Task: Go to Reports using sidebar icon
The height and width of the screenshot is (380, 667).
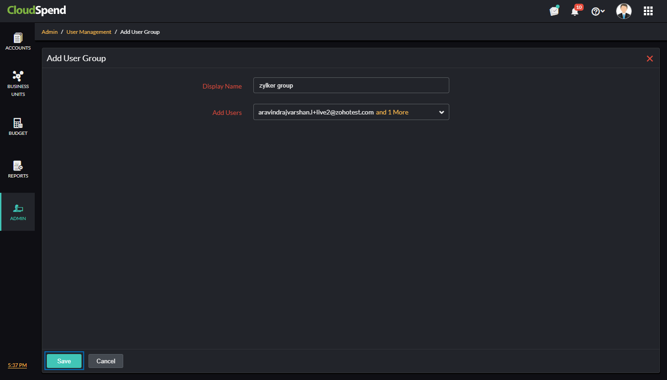Action: coord(18,169)
